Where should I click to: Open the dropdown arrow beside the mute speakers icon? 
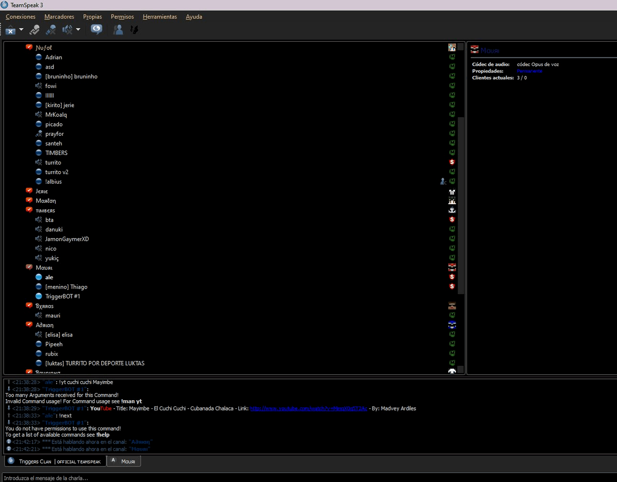point(78,30)
